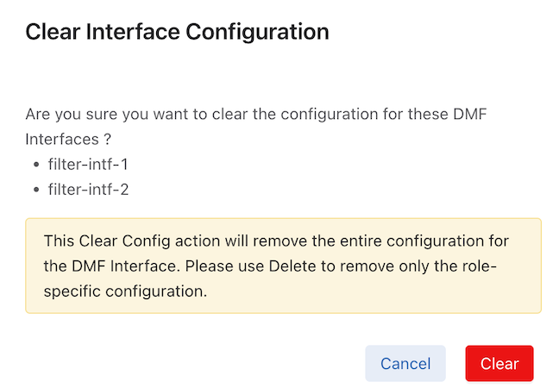Image resolution: width=559 pixels, height=388 pixels.
Task: Click the red Clear button
Action: [499, 363]
